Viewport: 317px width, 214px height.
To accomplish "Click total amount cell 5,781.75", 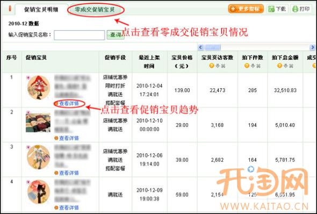I will pyautogui.click(x=285, y=160).
